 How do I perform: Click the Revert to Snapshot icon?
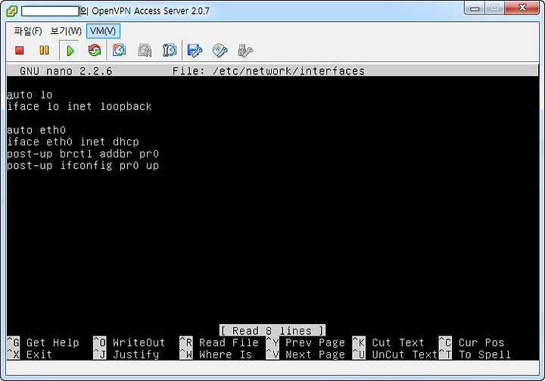[x=145, y=51]
